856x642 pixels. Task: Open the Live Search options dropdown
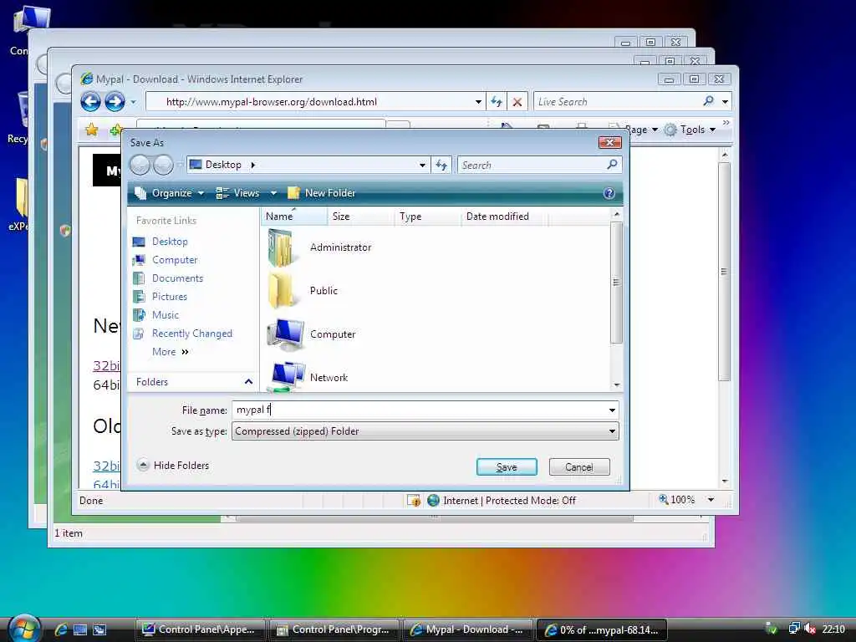click(725, 101)
